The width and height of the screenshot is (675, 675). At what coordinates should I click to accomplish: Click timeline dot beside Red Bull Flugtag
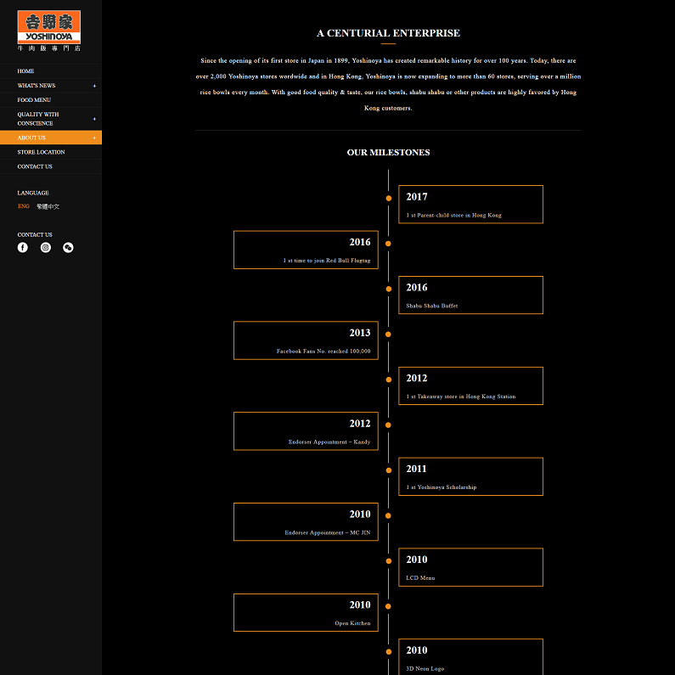tap(388, 244)
